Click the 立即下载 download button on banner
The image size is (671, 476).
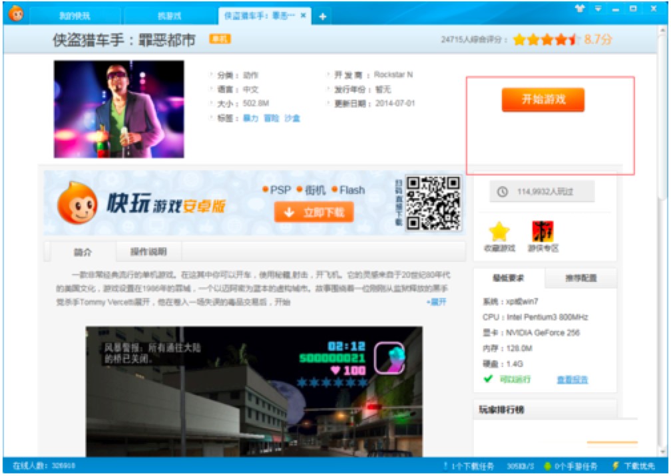tap(314, 213)
